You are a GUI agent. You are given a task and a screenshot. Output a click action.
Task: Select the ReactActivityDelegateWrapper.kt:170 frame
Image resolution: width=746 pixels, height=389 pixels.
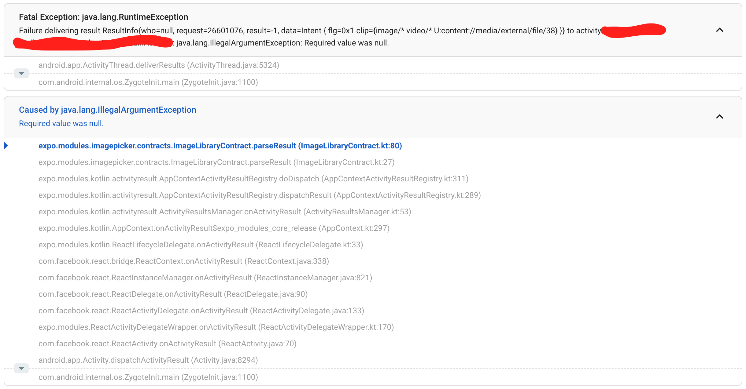(216, 327)
